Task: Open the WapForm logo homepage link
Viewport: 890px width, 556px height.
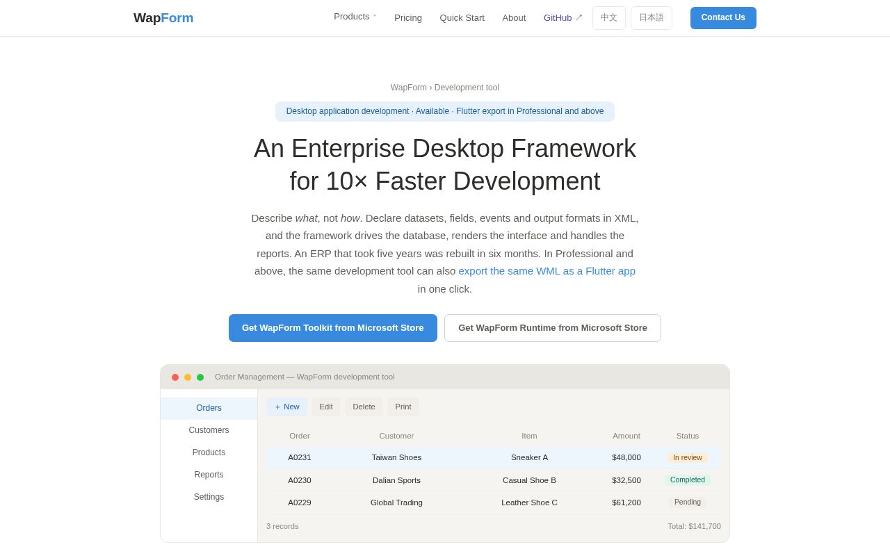Action: click(163, 18)
